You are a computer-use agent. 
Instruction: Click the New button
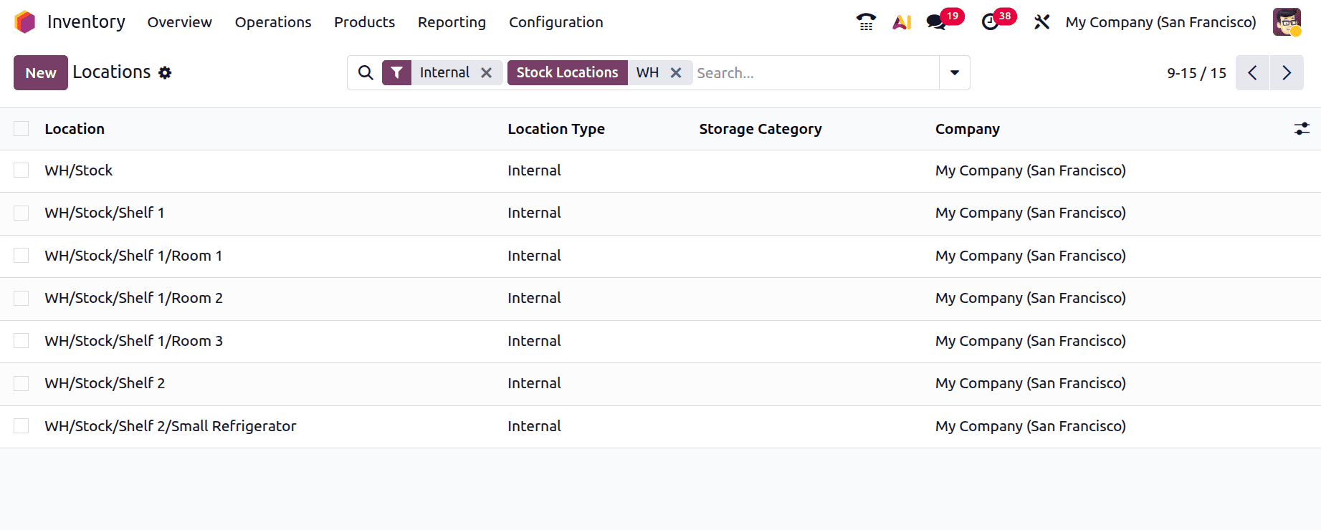point(41,73)
